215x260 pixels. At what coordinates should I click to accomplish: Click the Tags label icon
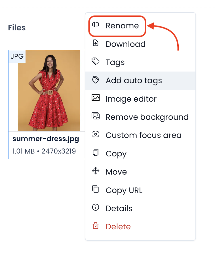tap(95, 61)
